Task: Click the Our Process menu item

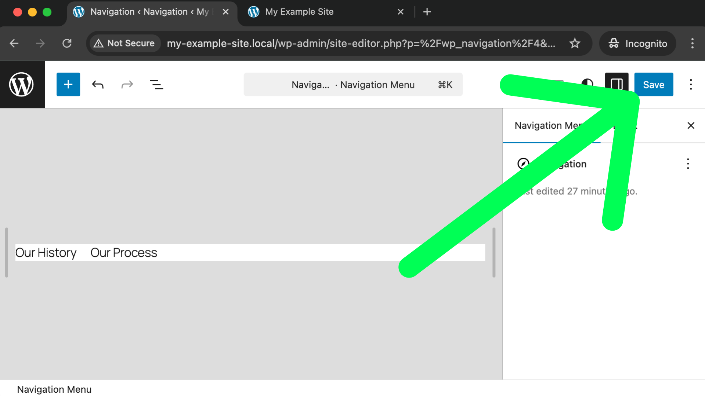Action: [x=124, y=253]
